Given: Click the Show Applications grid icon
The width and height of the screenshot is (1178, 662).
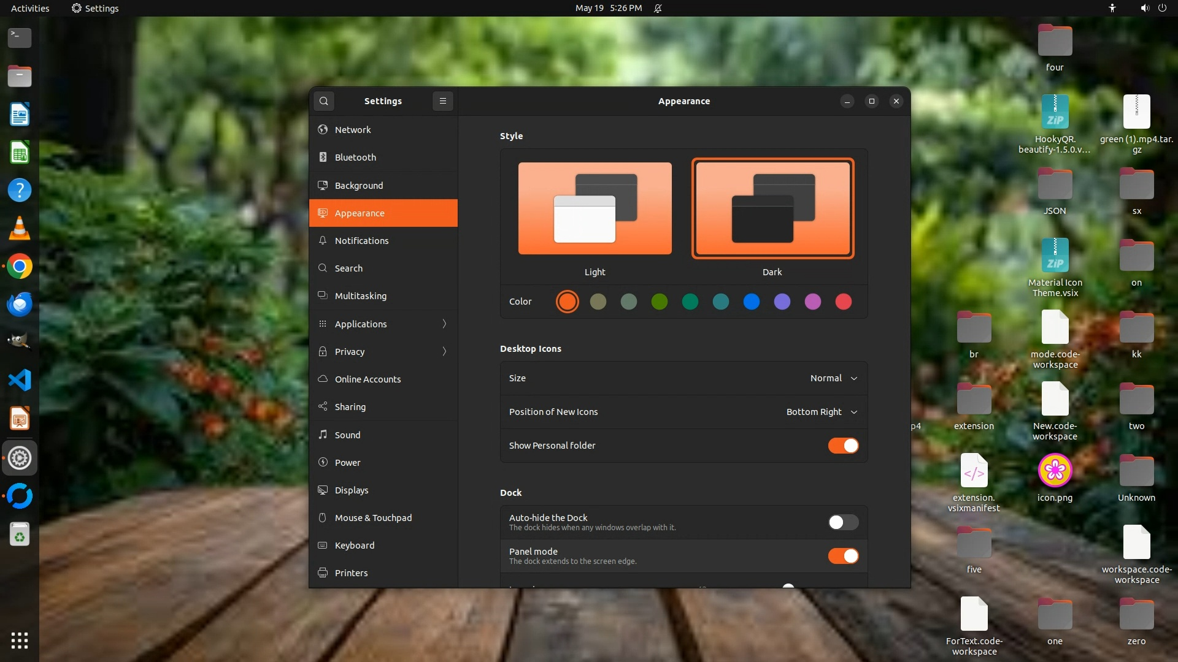Looking at the screenshot, I should [20, 641].
